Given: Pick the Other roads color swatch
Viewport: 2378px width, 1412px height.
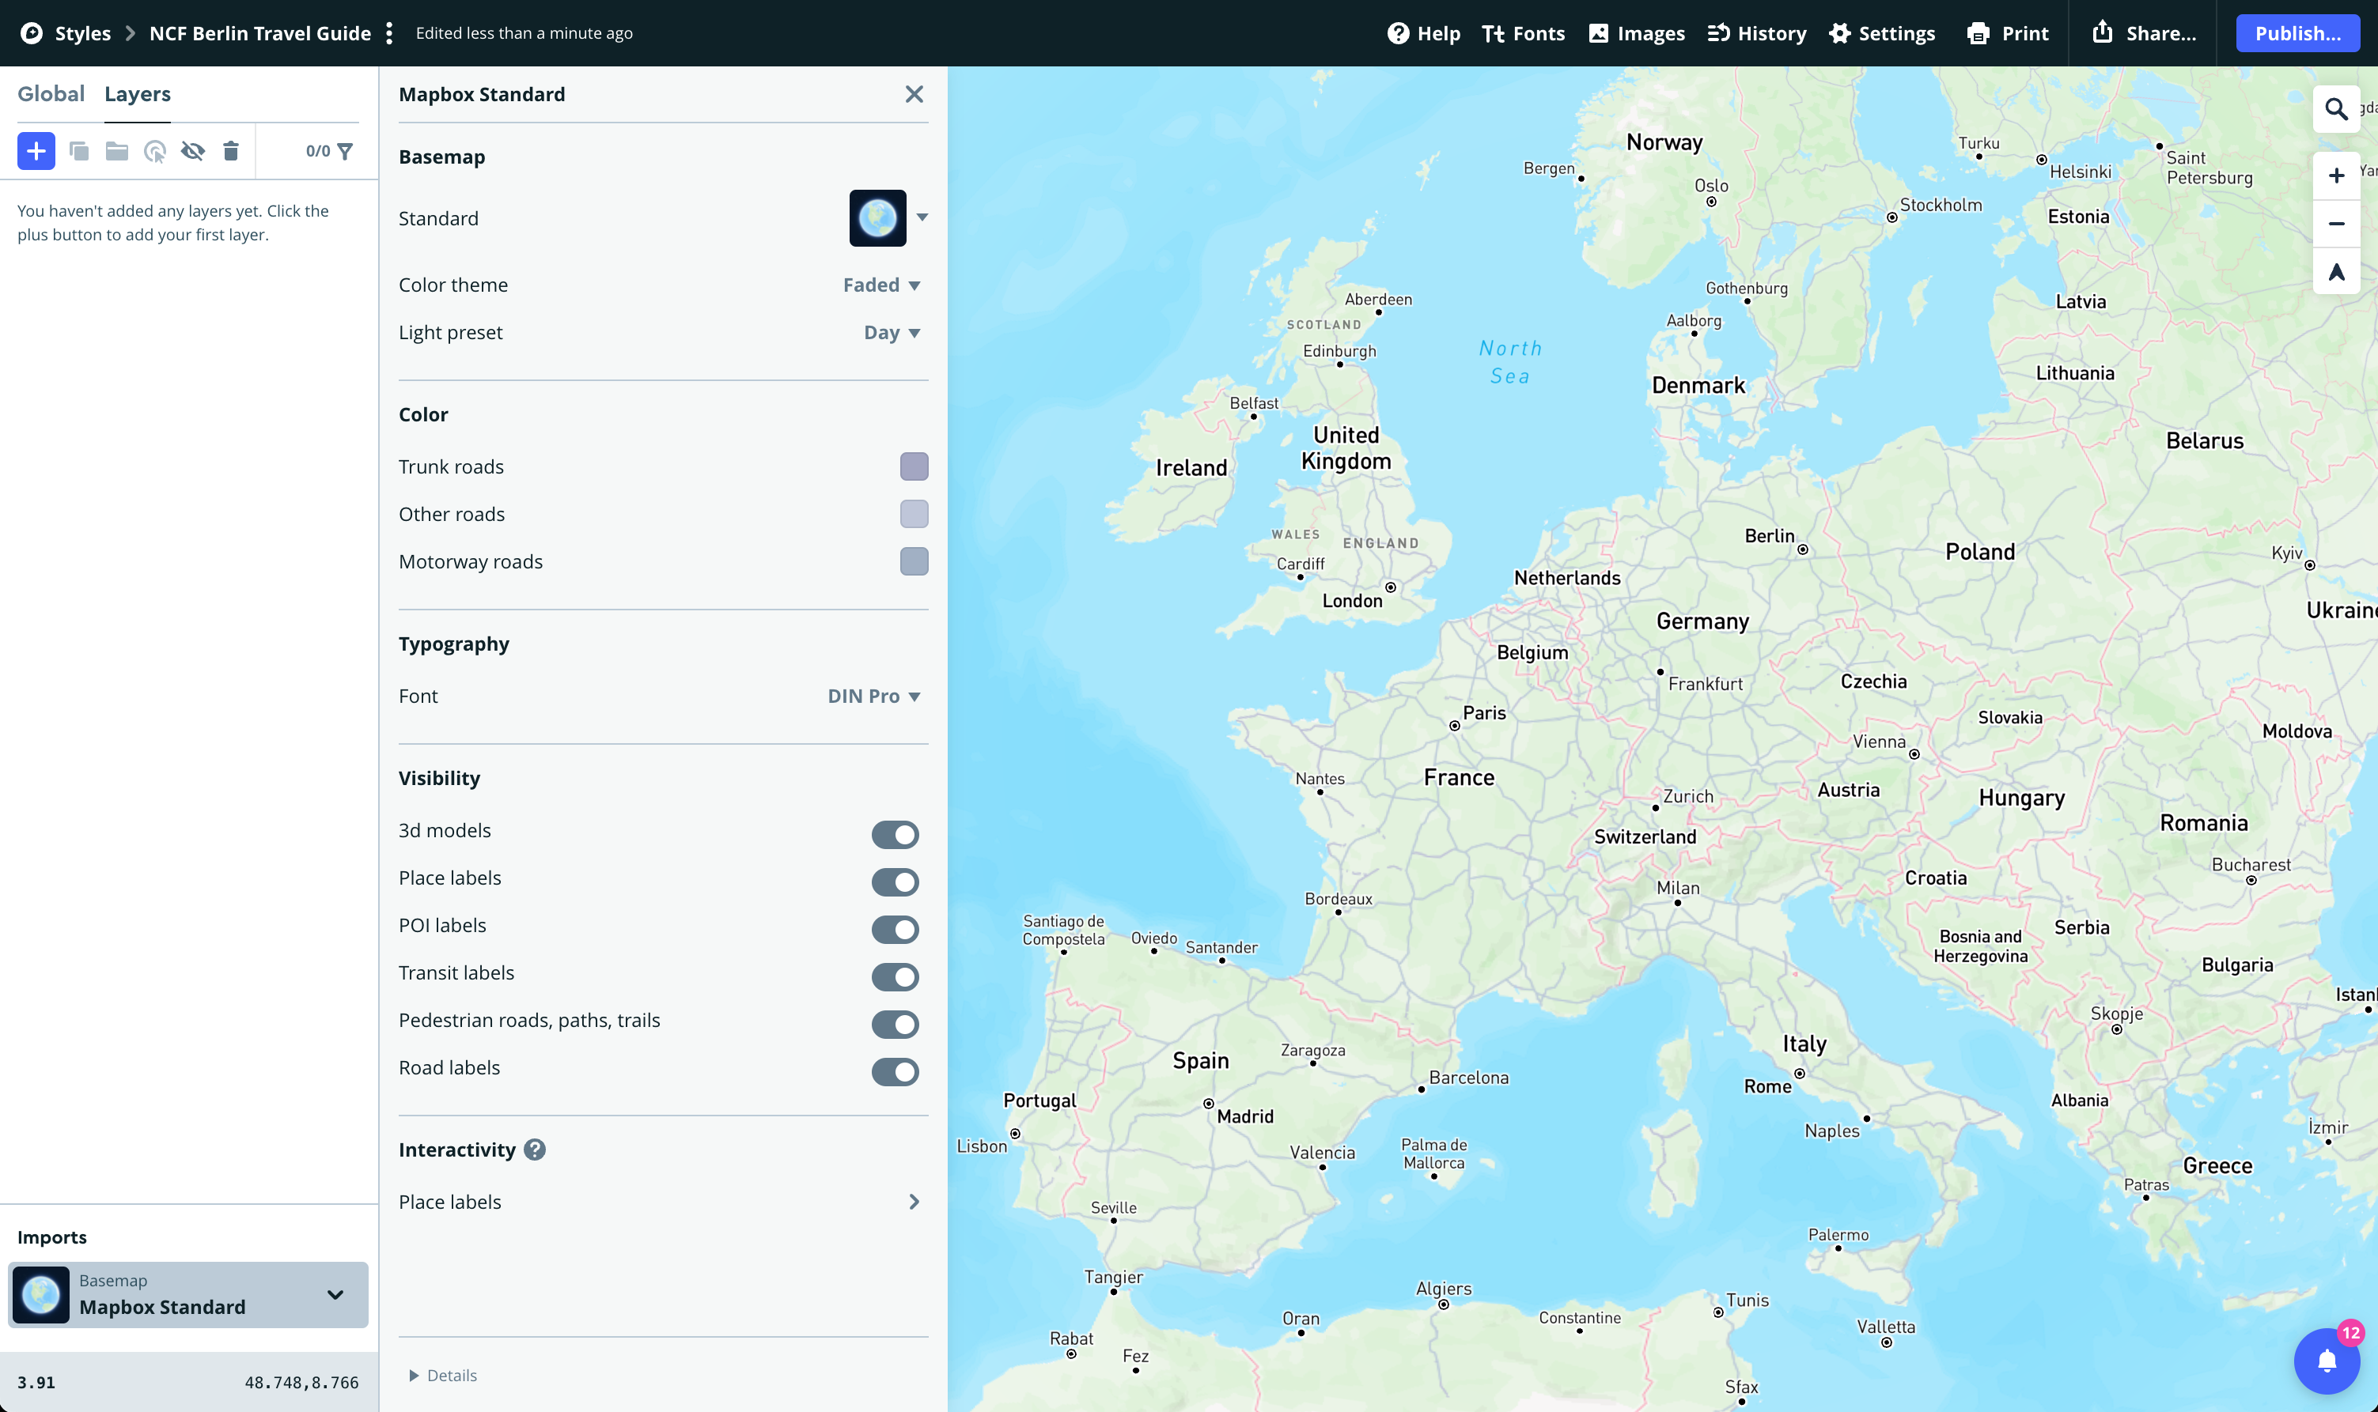Looking at the screenshot, I should [914, 514].
